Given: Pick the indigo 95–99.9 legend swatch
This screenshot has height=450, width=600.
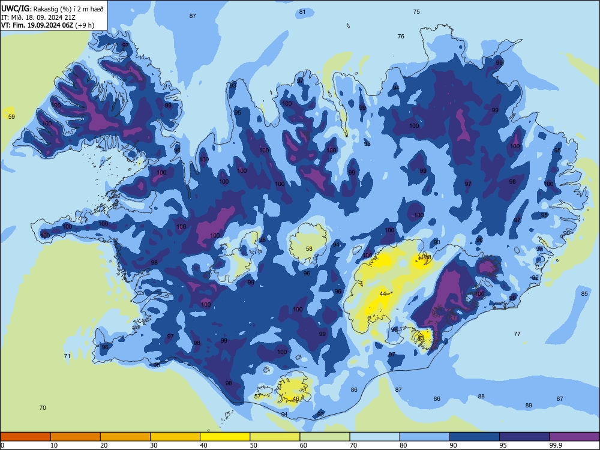Looking at the screenshot, I should click(524, 437).
